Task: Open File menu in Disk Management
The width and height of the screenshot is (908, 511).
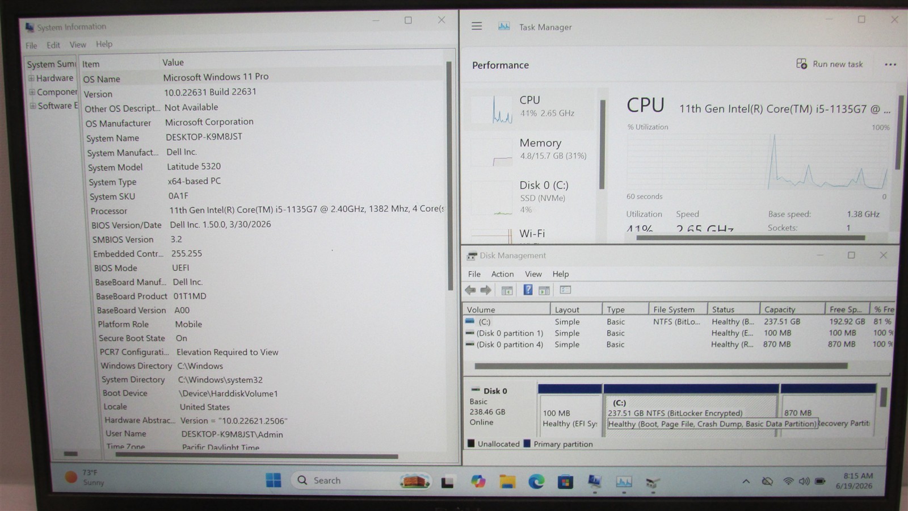Action: point(474,274)
